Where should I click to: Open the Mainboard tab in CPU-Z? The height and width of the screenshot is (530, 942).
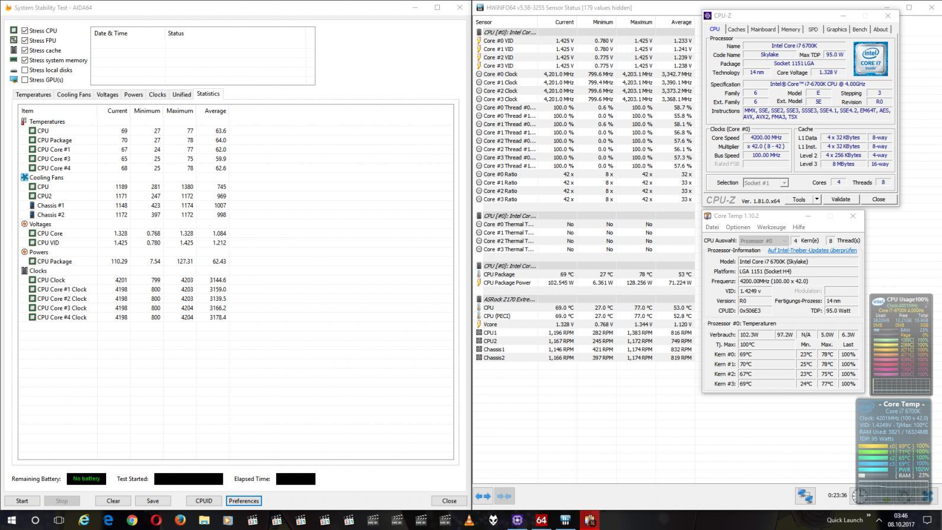click(763, 29)
